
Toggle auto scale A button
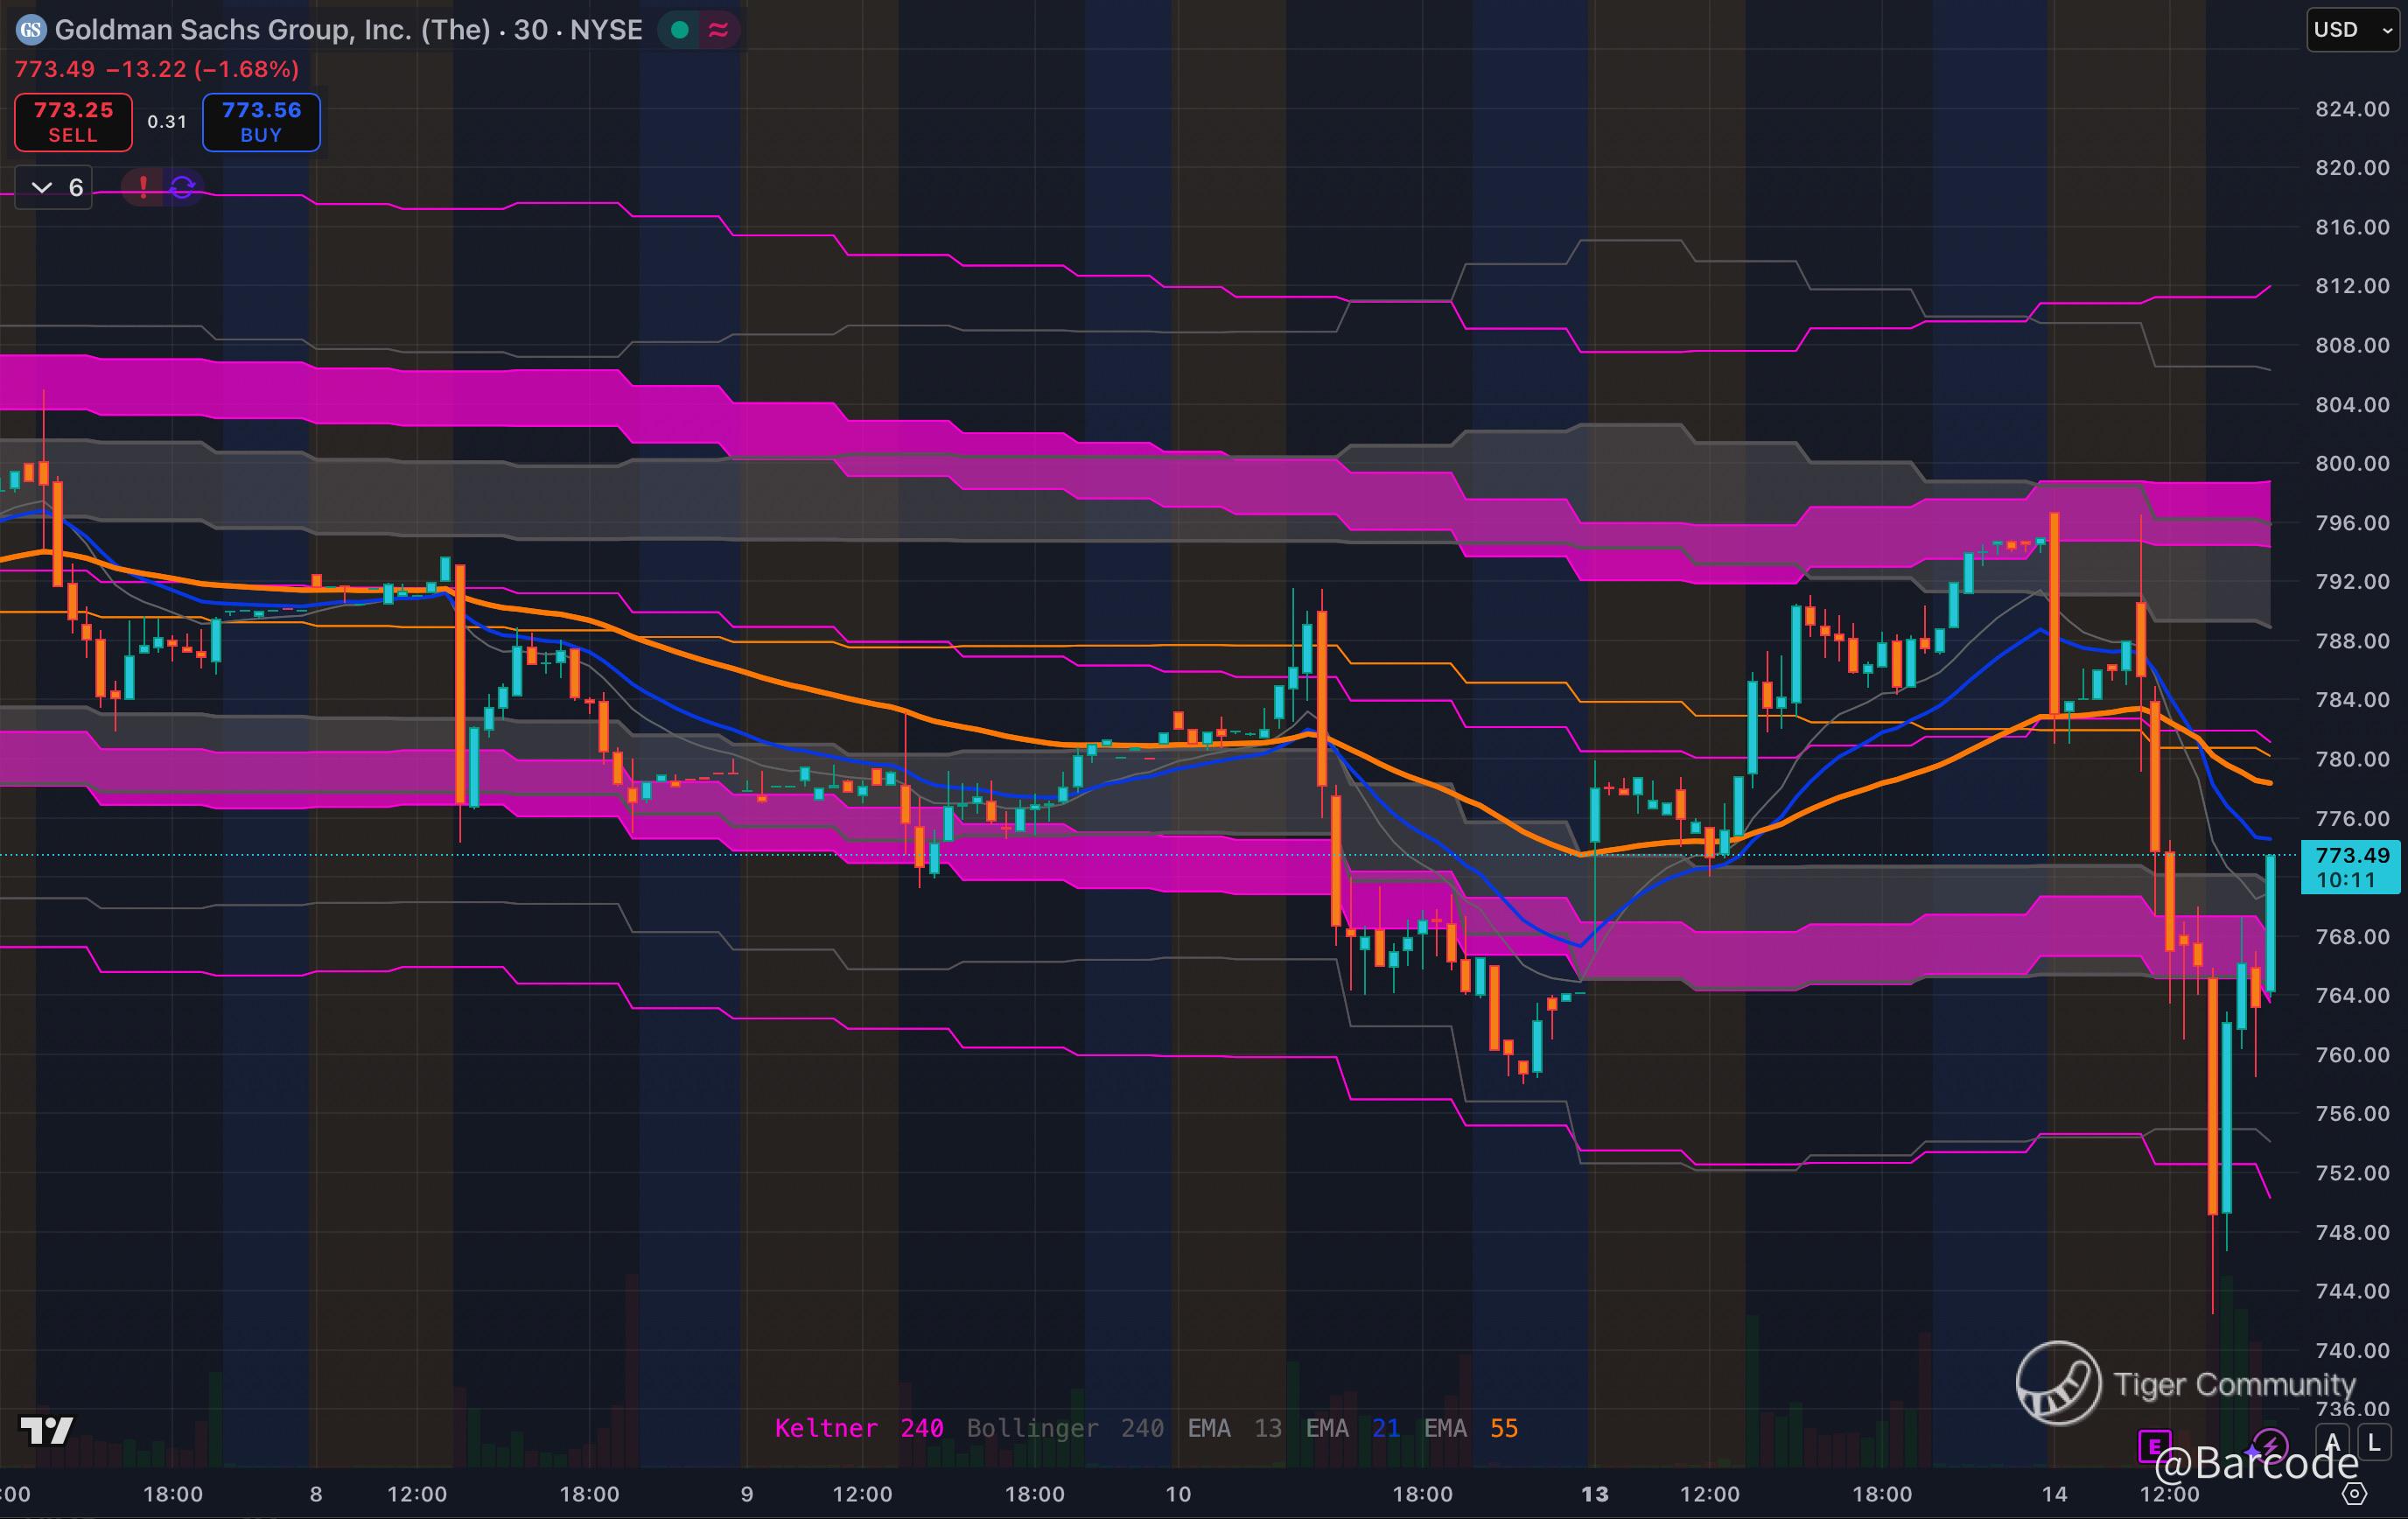tap(2333, 1443)
